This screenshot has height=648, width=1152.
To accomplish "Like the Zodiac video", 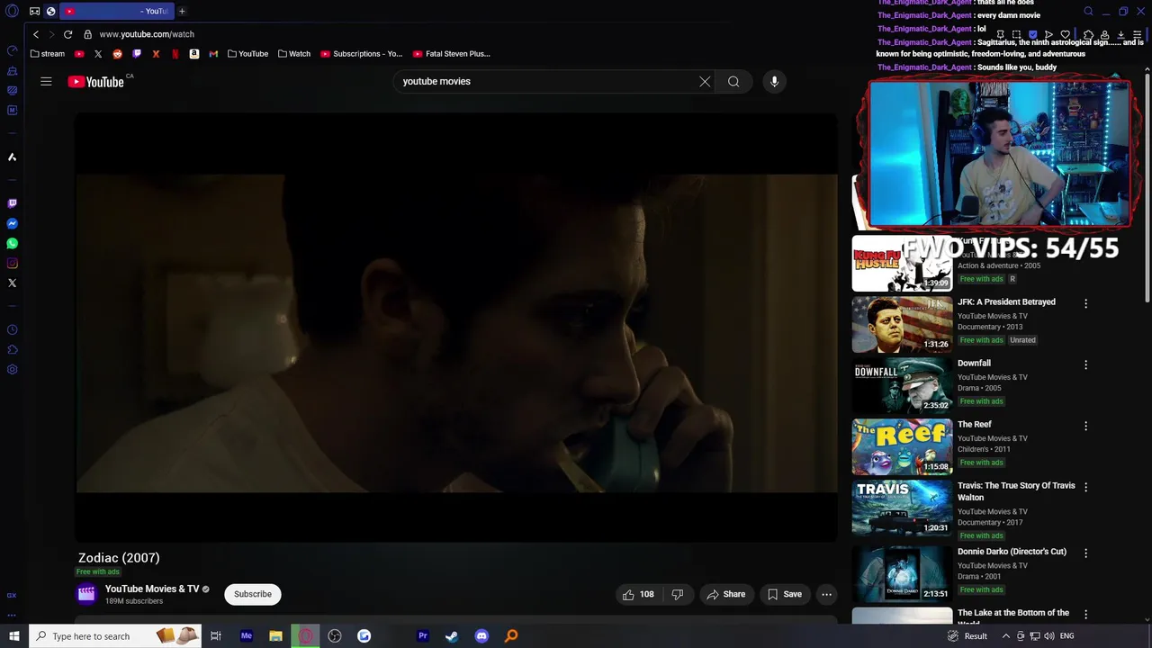I will pyautogui.click(x=638, y=594).
